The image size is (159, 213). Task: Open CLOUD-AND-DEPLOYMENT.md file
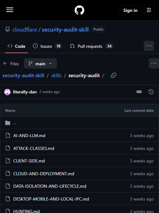pos(44,174)
